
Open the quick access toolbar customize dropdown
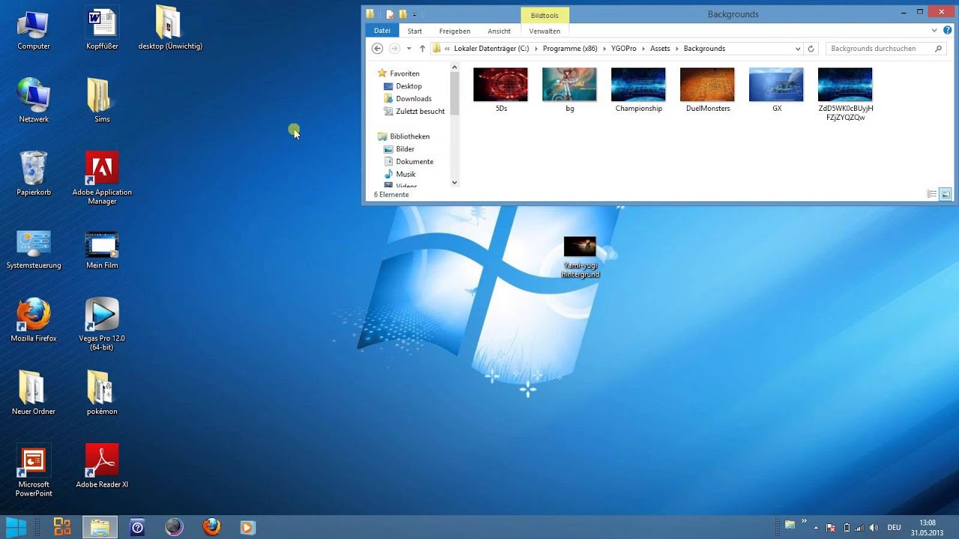tap(414, 14)
